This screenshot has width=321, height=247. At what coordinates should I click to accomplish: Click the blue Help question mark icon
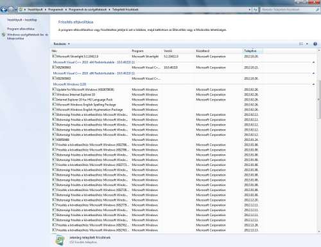315,44
